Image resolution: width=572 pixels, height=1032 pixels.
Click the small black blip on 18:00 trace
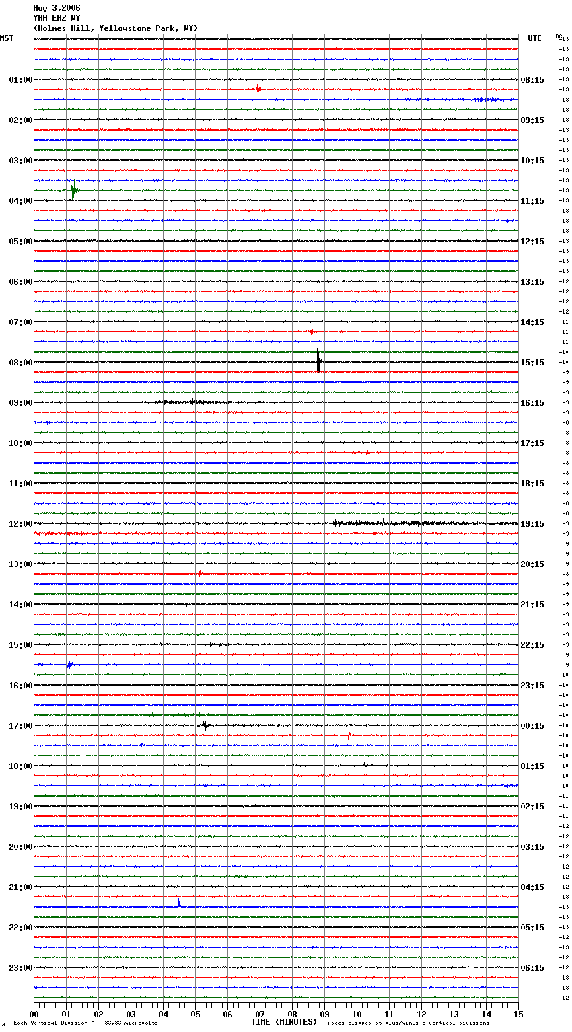[365, 765]
